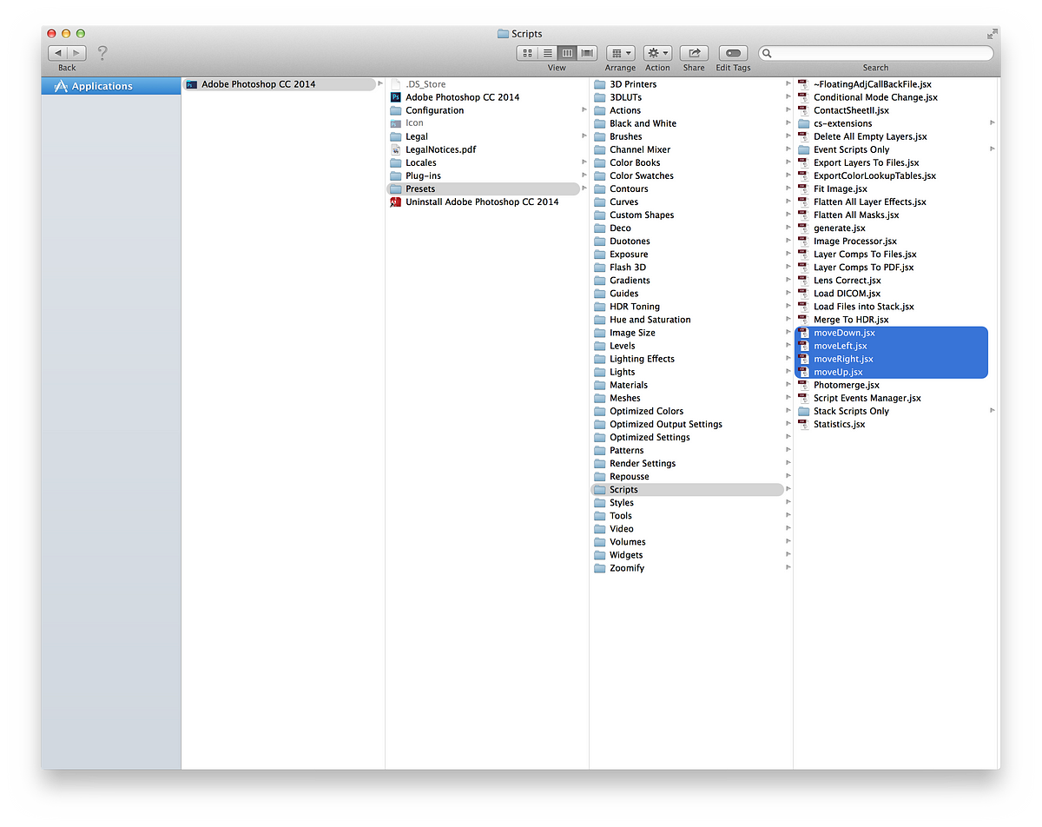Go back using the left arrow
The width and height of the screenshot is (1042, 827).
[x=57, y=53]
